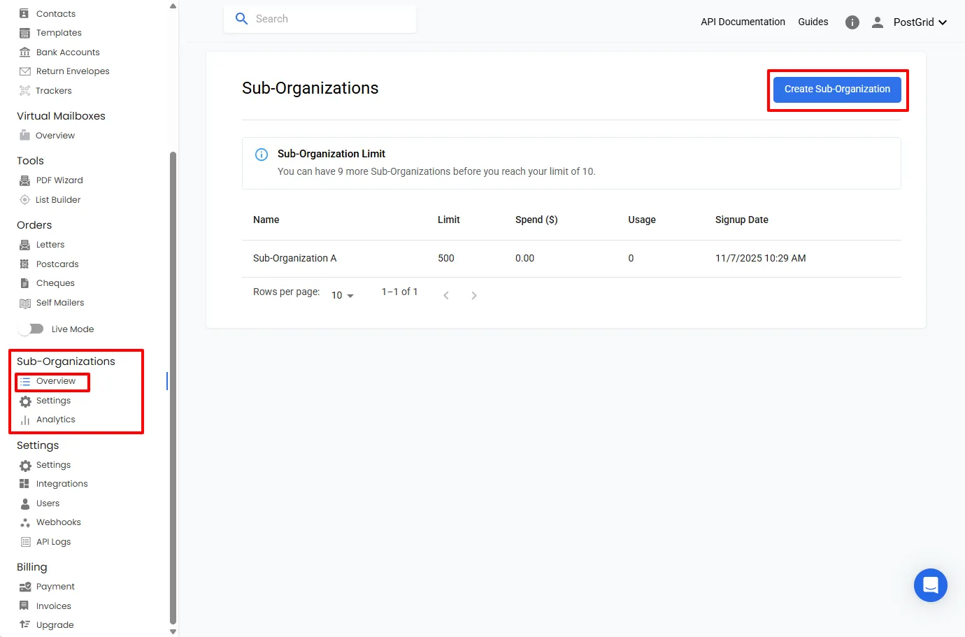Click the Trackers sidebar icon
Screen dimensions: 965x637
coord(25,90)
